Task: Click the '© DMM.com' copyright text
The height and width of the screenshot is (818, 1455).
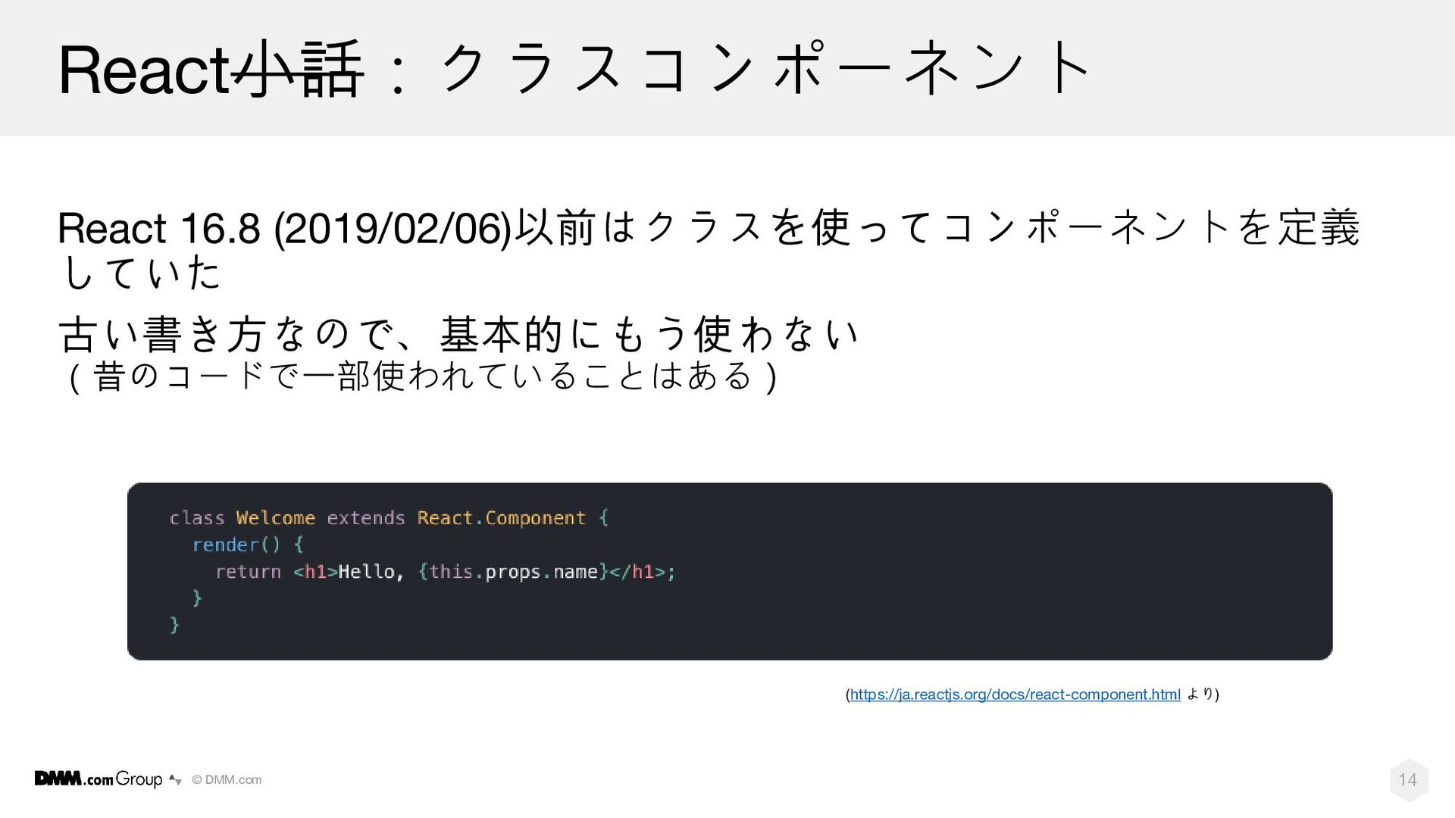Action: tap(227, 780)
